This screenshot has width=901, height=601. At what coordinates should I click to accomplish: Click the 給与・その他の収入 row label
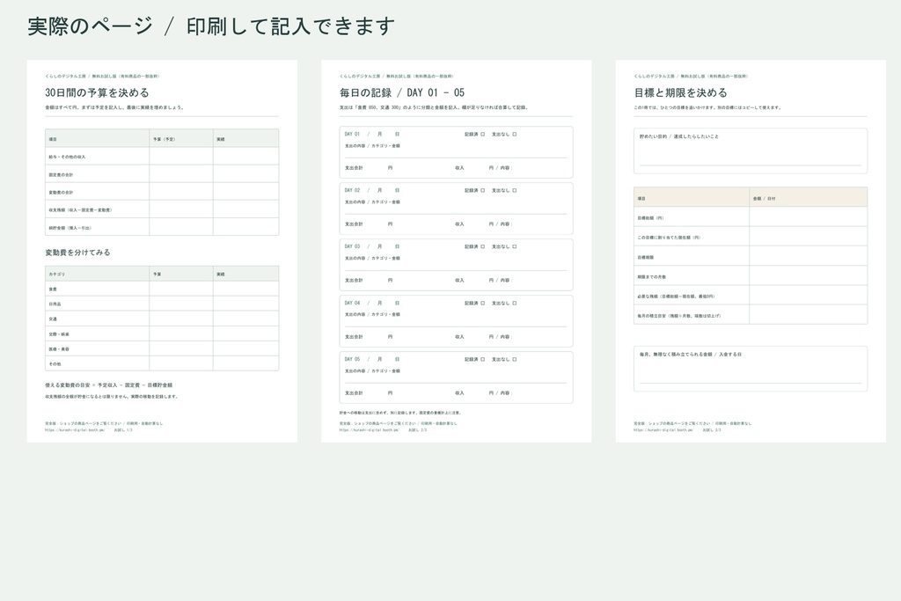pos(67,157)
